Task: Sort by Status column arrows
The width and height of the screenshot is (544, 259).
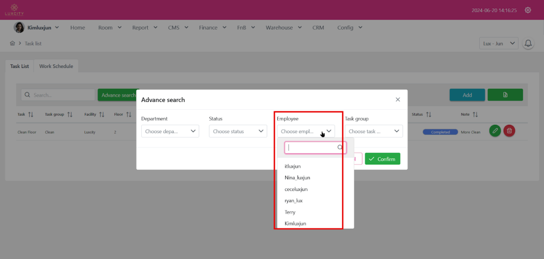Action: [429, 115]
